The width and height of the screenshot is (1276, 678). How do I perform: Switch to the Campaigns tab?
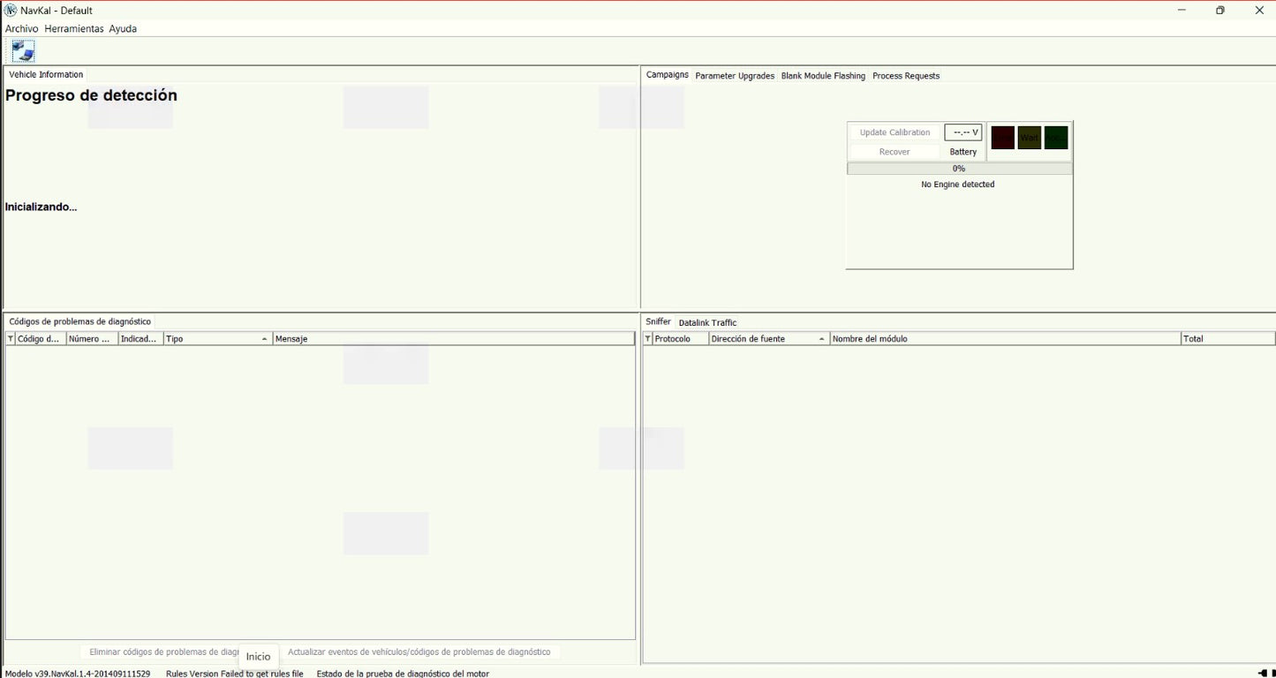[668, 75]
